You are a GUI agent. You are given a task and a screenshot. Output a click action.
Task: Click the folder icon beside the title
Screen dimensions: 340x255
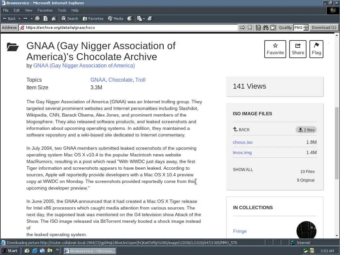13,47
